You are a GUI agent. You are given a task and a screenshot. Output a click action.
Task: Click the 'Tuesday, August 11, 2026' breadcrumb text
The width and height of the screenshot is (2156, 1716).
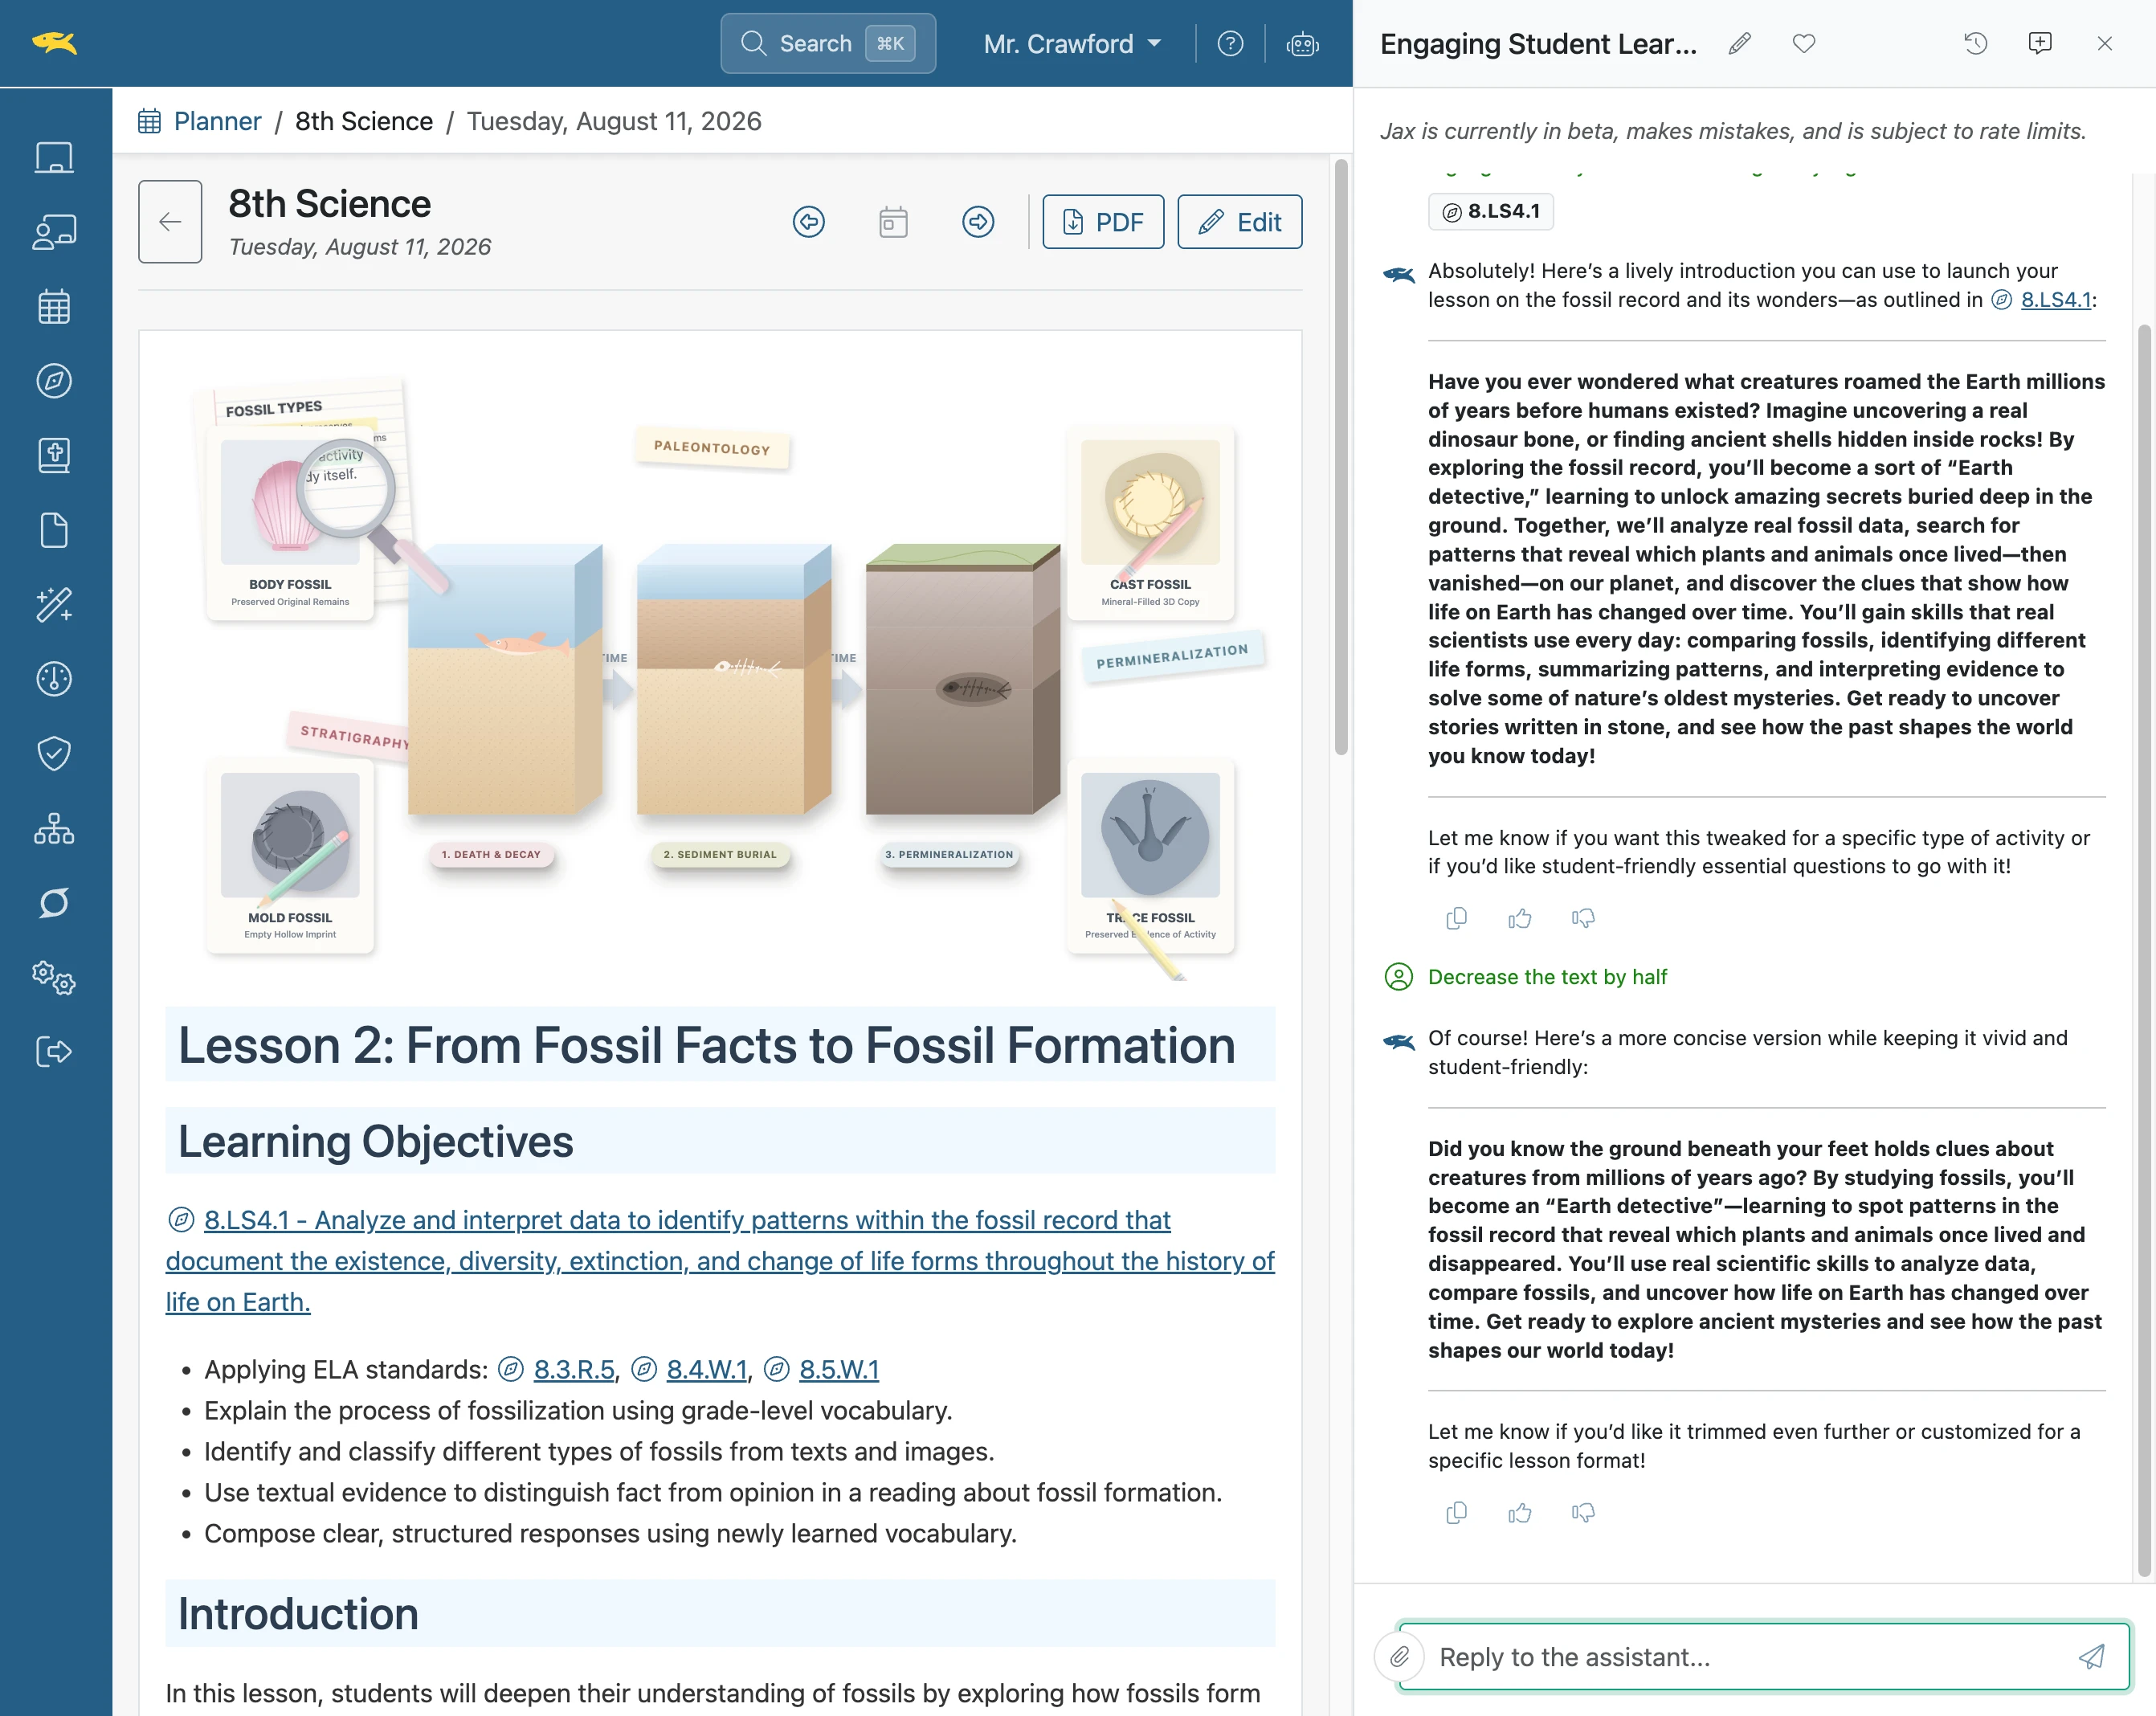614,121
